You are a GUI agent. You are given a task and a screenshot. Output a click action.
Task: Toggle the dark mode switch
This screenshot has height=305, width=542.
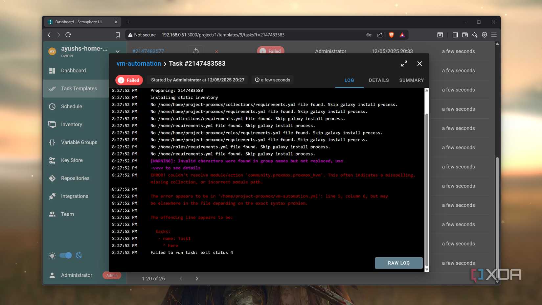tap(65, 255)
